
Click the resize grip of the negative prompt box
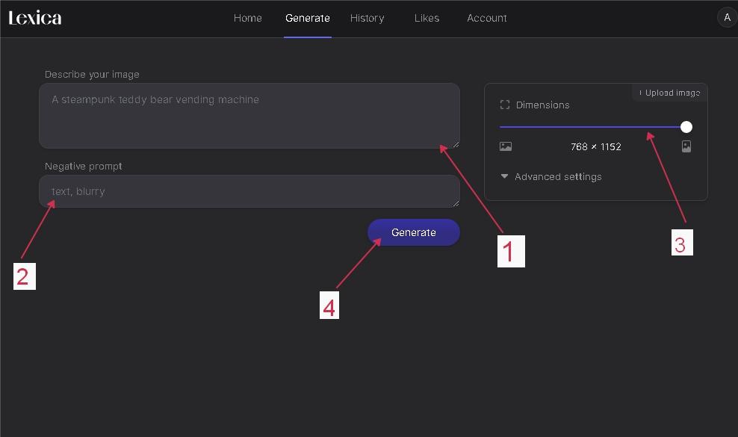tap(455, 202)
